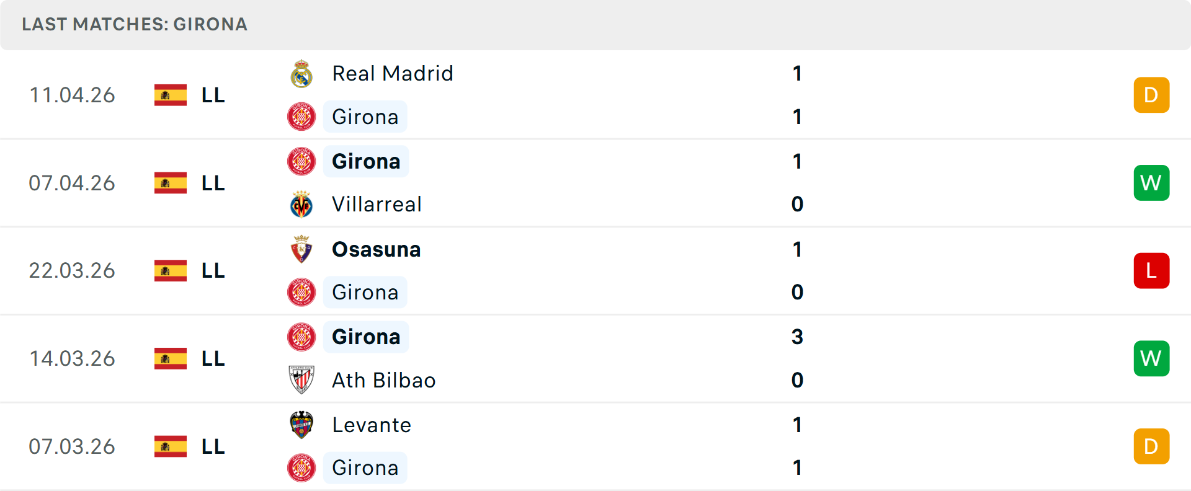Screen dimensions: 1191x491
Task: Open the Villarreal team link
Action: click(377, 205)
